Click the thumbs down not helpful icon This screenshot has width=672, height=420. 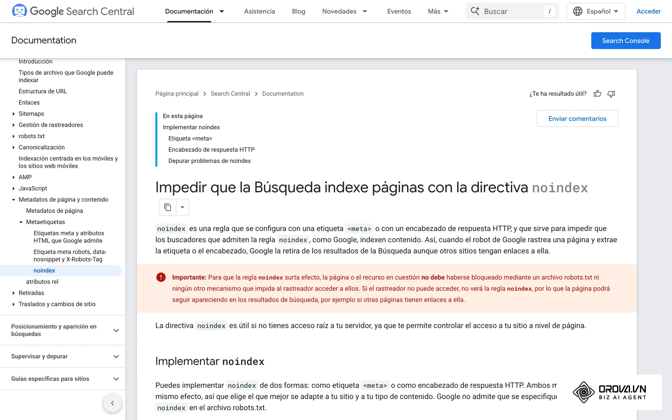tap(611, 94)
